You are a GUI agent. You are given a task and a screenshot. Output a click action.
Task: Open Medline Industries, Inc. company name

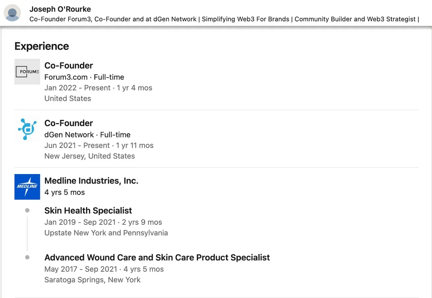(91, 181)
